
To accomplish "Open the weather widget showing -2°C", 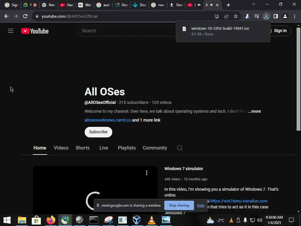I will 215,220.
